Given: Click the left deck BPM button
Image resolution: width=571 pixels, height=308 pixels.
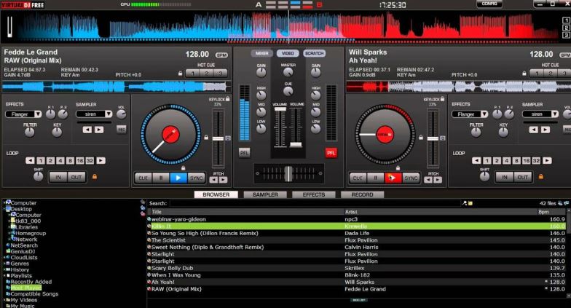Looking at the screenshot, I should point(221,55).
